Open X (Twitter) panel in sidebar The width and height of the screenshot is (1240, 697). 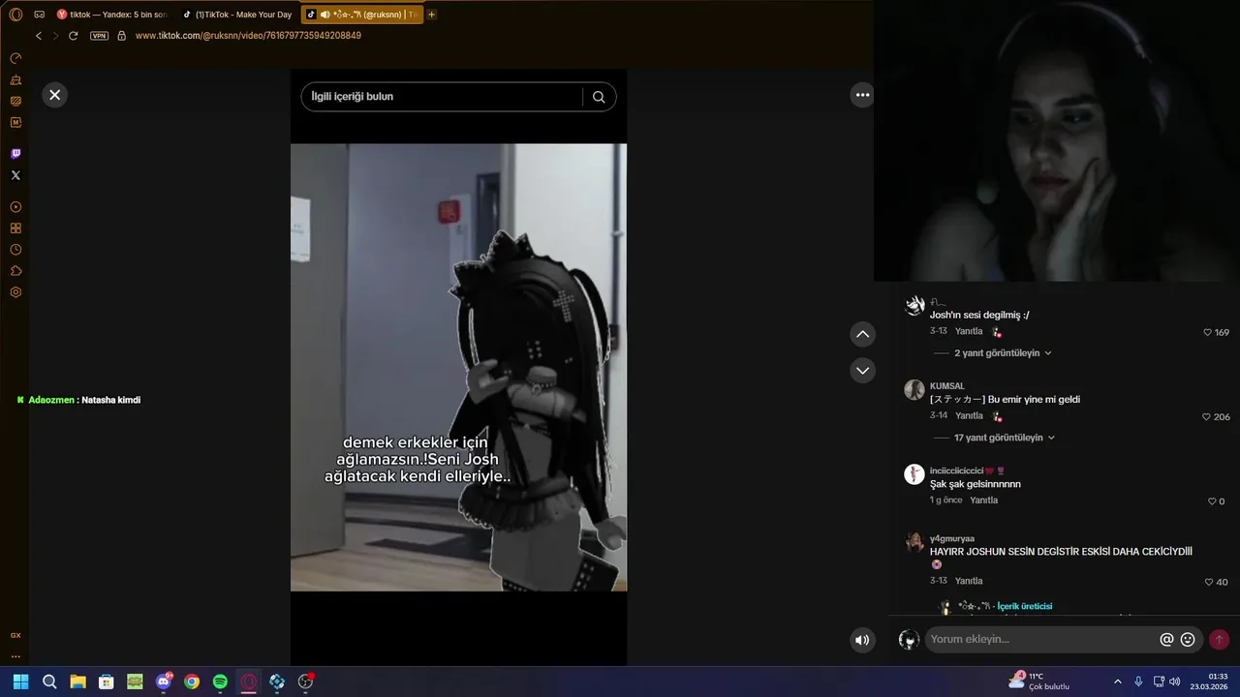click(x=15, y=175)
